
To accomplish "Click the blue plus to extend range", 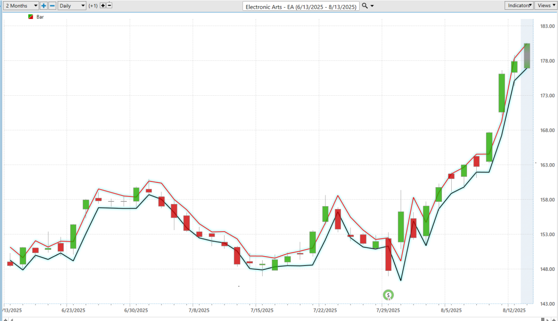I will coord(44,5).
